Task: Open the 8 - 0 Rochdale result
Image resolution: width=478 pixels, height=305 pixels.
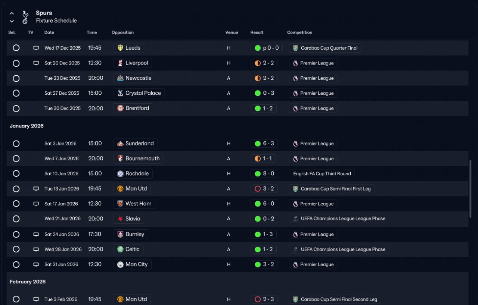Action: click(264, 174)
